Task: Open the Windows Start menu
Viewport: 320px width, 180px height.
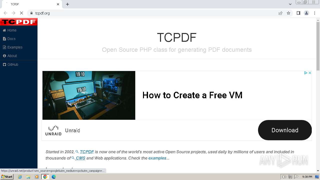Action: 7,177
